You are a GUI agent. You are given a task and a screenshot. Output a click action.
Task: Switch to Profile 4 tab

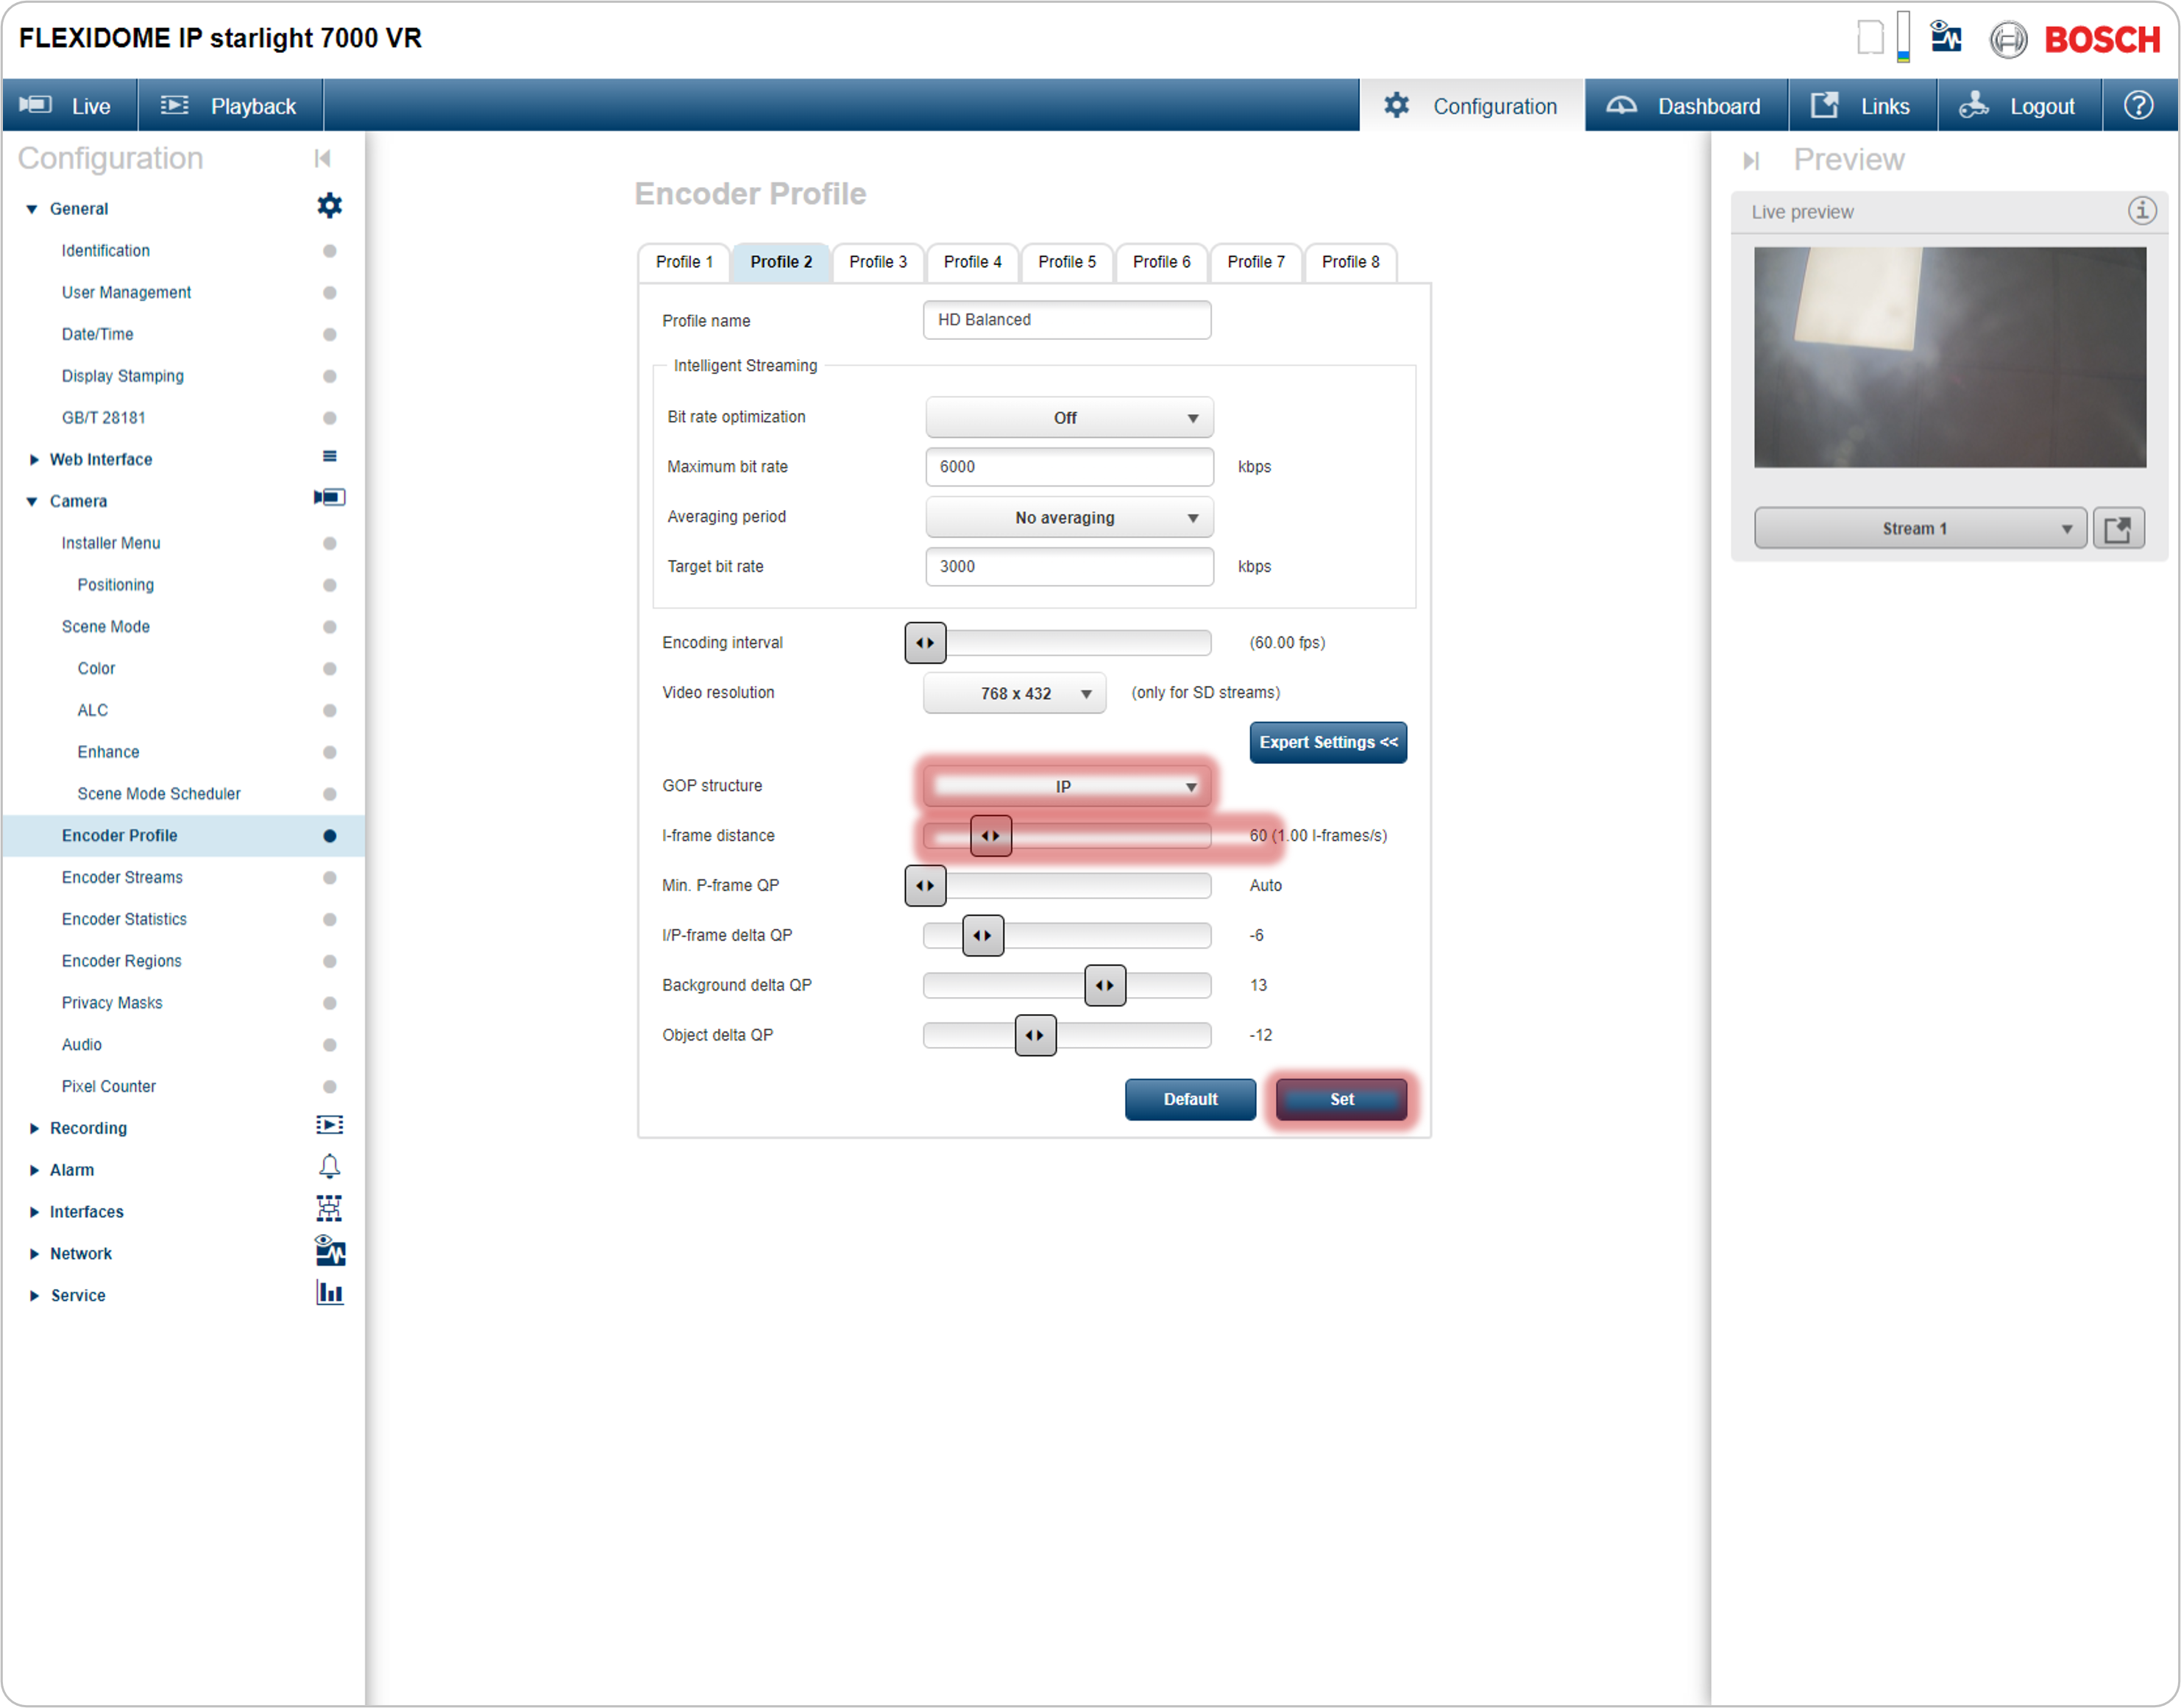(x=972, y=262)
